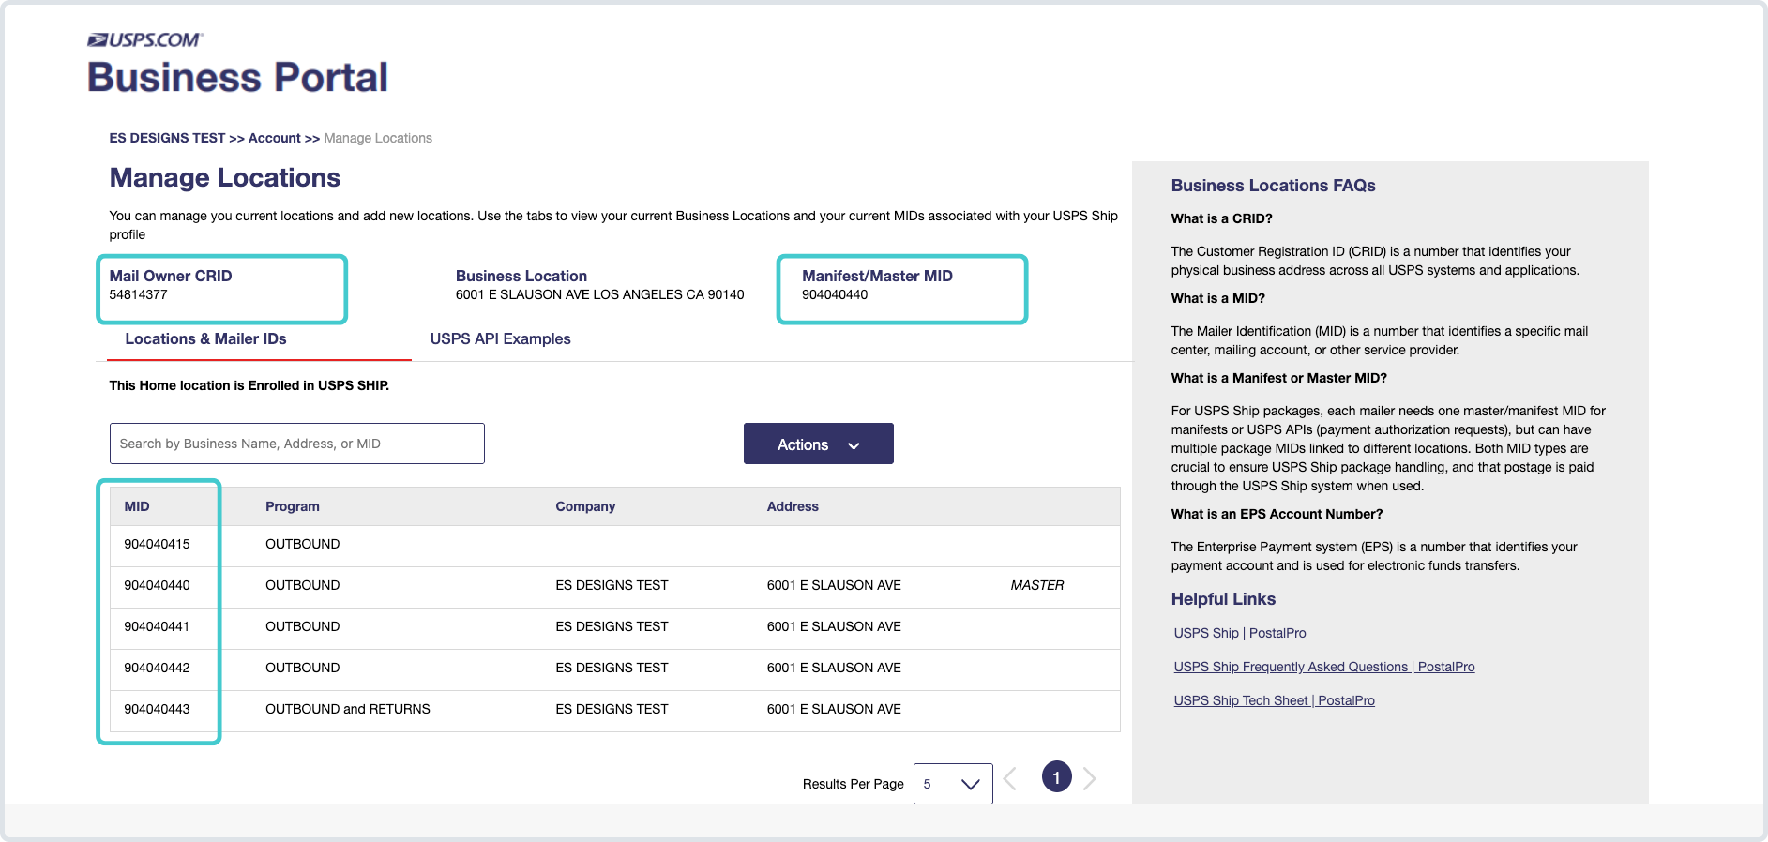Open USPS Ship | PostalPro link
The height and width of the screenshot is (842, 1768).
point(1239,633)
